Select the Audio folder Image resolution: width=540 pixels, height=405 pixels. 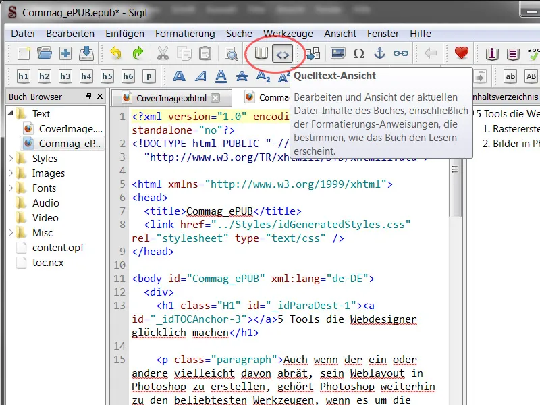pyautogui.click(x=45, y=203)
